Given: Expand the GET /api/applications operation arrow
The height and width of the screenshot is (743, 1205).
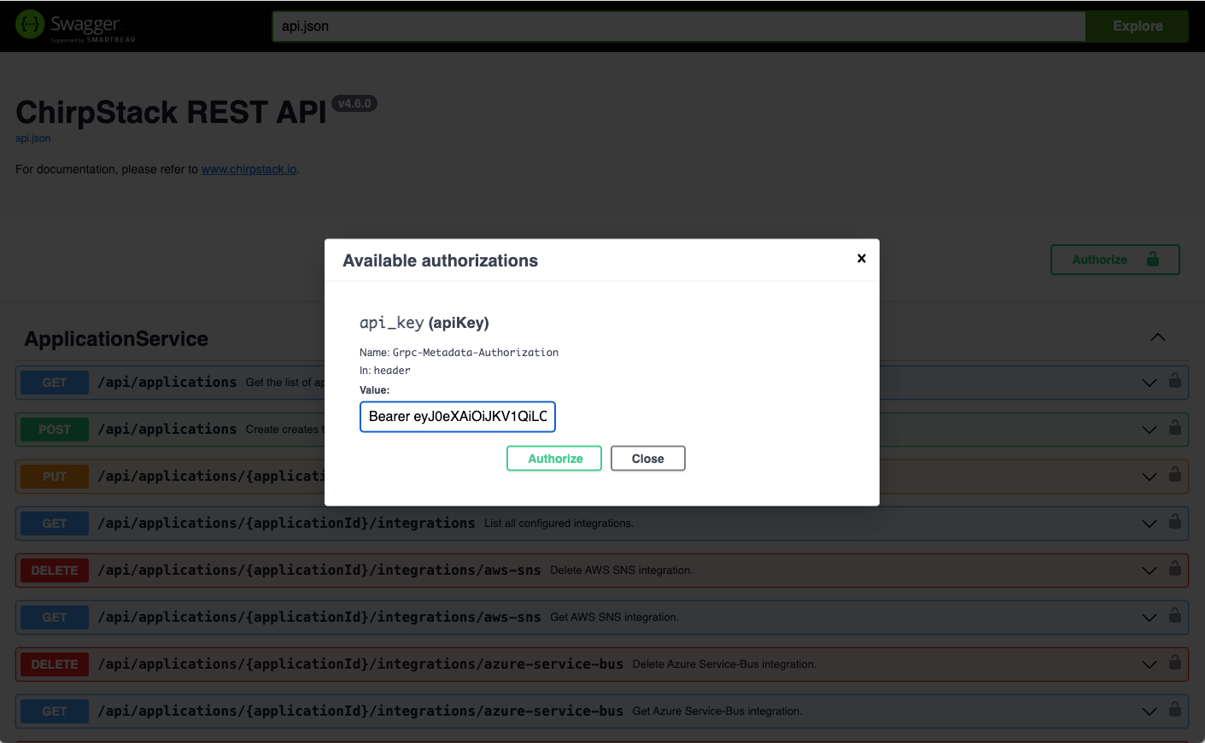Looking at the screenshot, I should click(1149, 383).
